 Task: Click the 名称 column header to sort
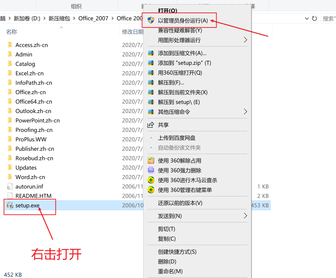(x=12, y=31)
